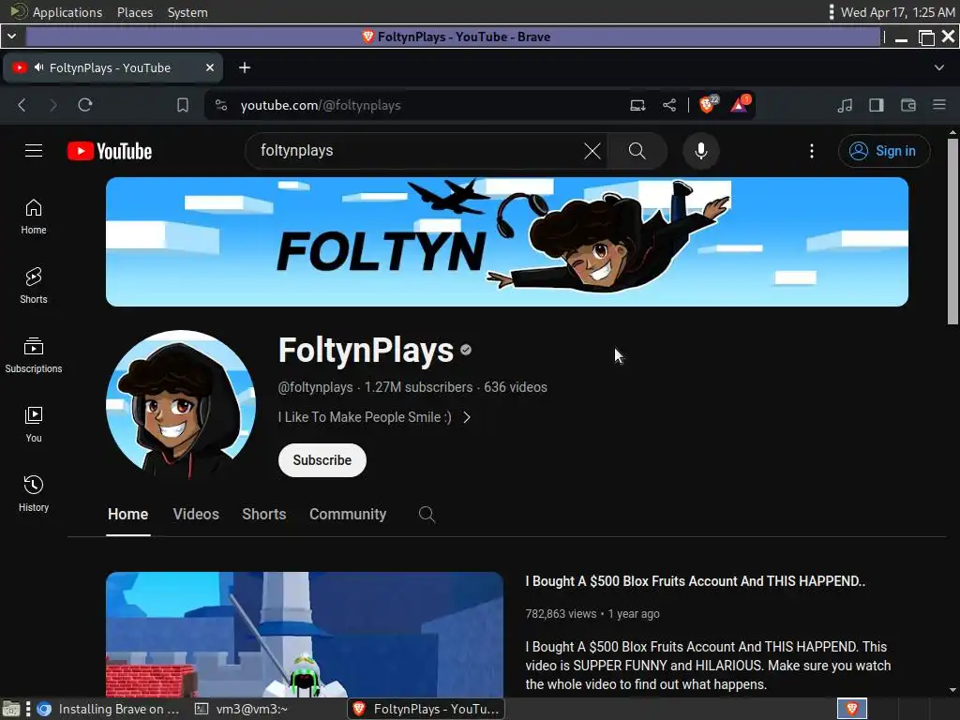Click the FoltynPlays Brave taskbar entry
The image size is (960, 720).
click(427, 709)
